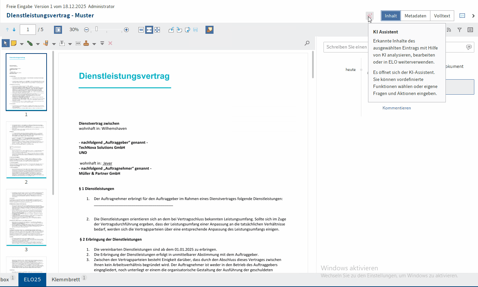This screenshot has width=478, height=287.
Task: Select the stamp annotation tool
Action: [86, 43]
